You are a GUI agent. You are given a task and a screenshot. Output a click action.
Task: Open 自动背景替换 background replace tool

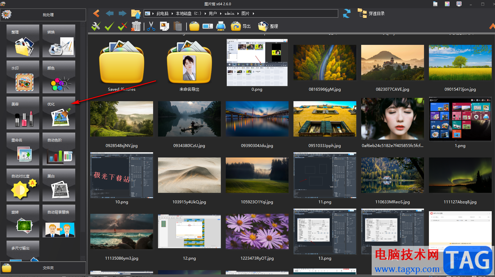[59, 221]
